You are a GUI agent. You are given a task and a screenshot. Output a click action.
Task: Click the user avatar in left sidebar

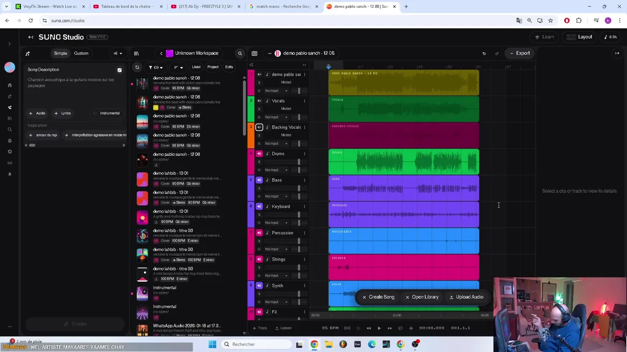coord(9,67)
